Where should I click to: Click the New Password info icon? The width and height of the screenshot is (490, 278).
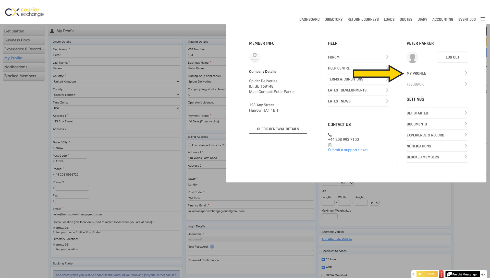point(212,247)
